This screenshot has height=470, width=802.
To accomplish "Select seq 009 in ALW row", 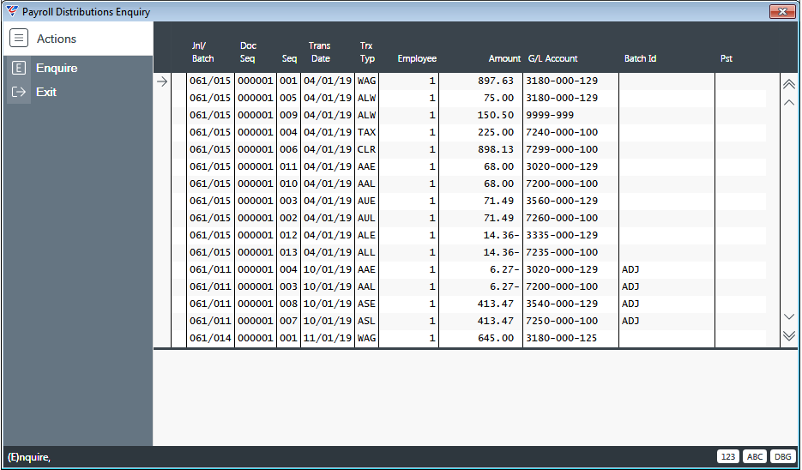I will 288,115.
